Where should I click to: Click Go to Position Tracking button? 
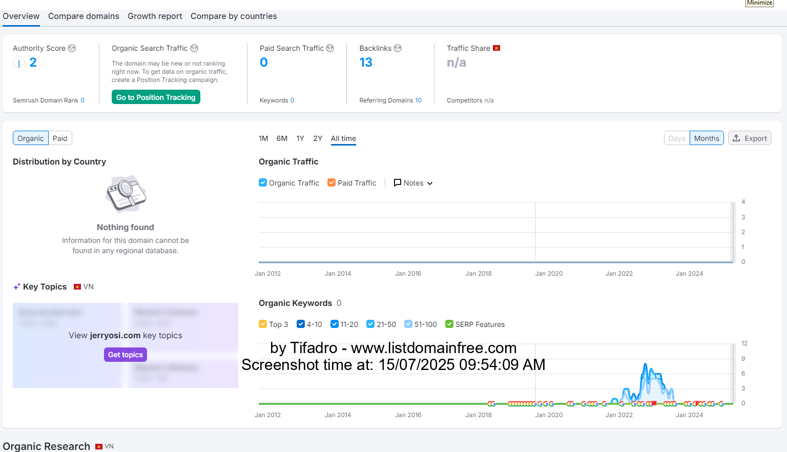(156, 97)
